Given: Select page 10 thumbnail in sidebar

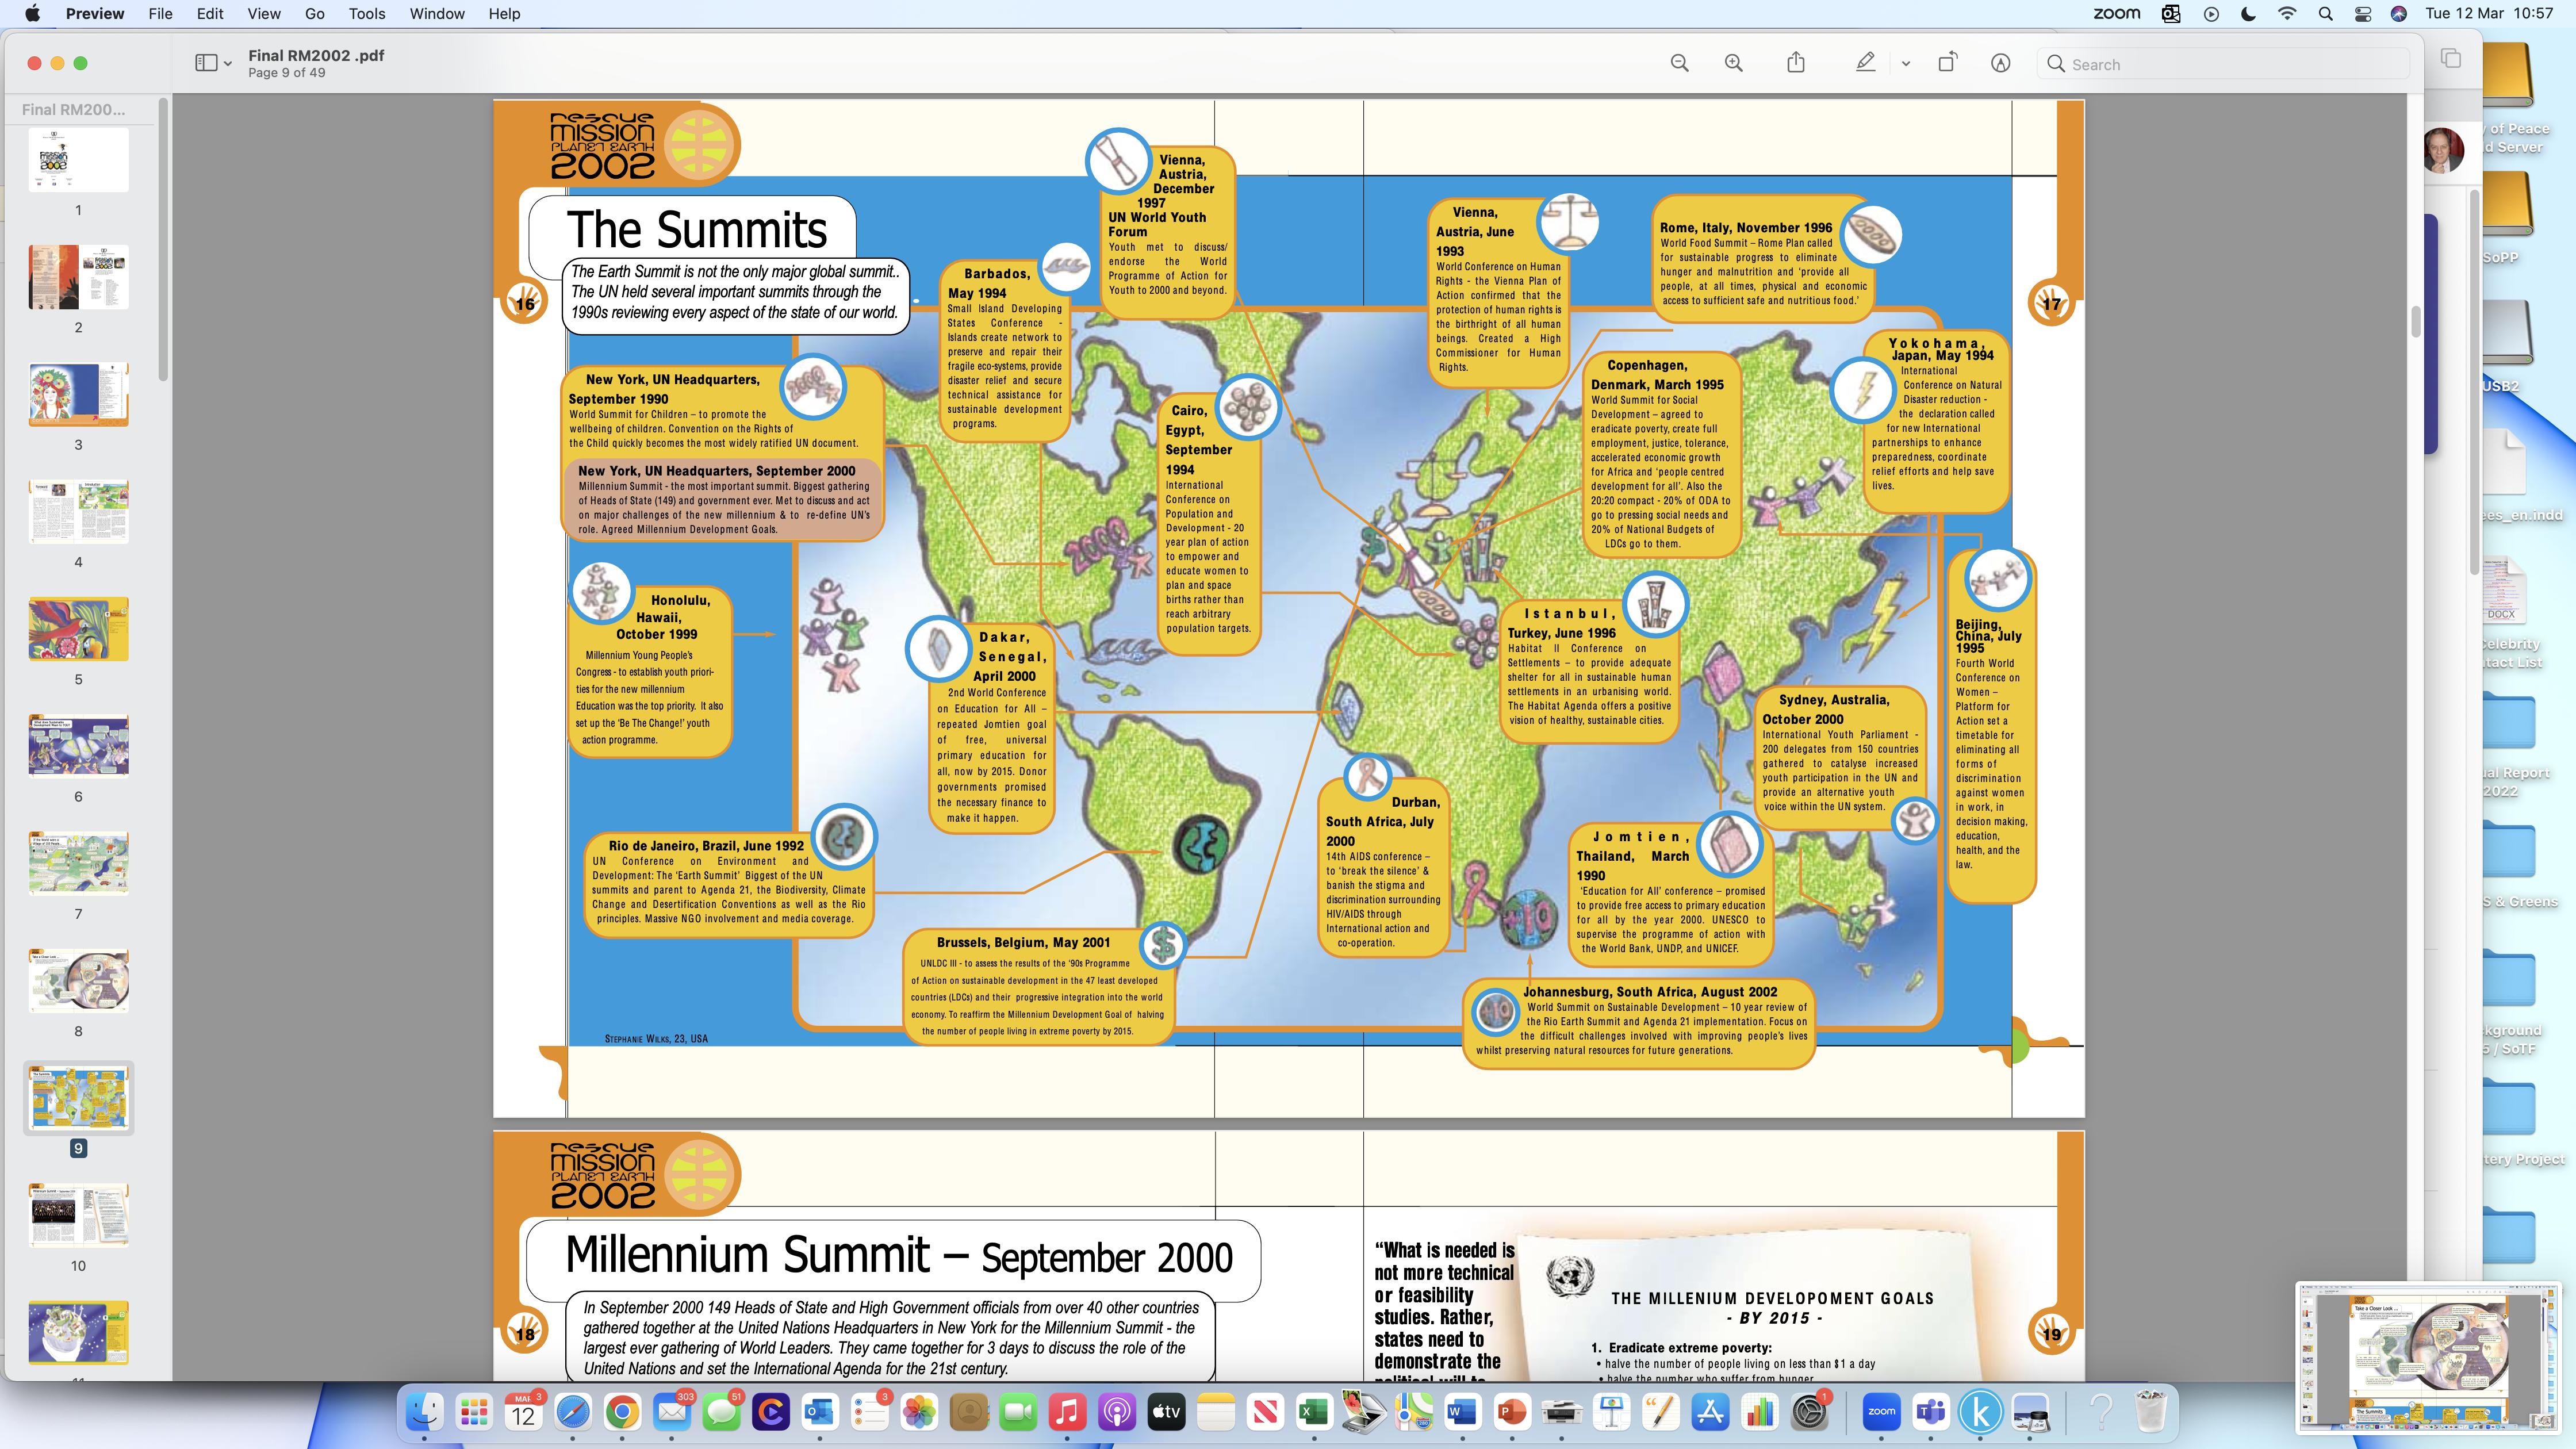Looking at the screenshot, I should 78,1216.
